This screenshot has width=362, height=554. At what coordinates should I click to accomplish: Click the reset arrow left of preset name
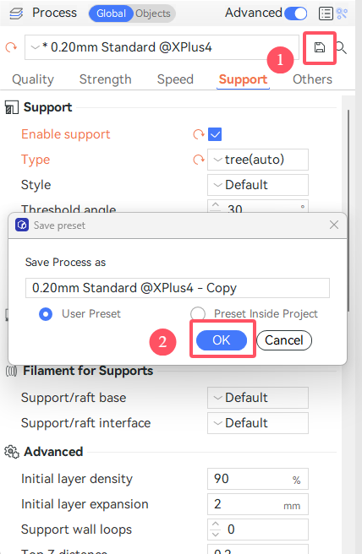click(11, 47)
